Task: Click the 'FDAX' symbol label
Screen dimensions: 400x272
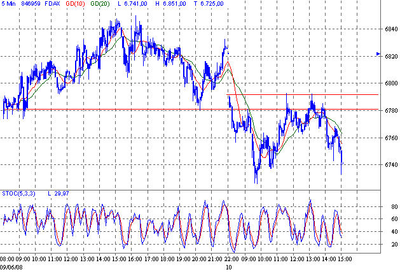Action: [x=52, y=4]
